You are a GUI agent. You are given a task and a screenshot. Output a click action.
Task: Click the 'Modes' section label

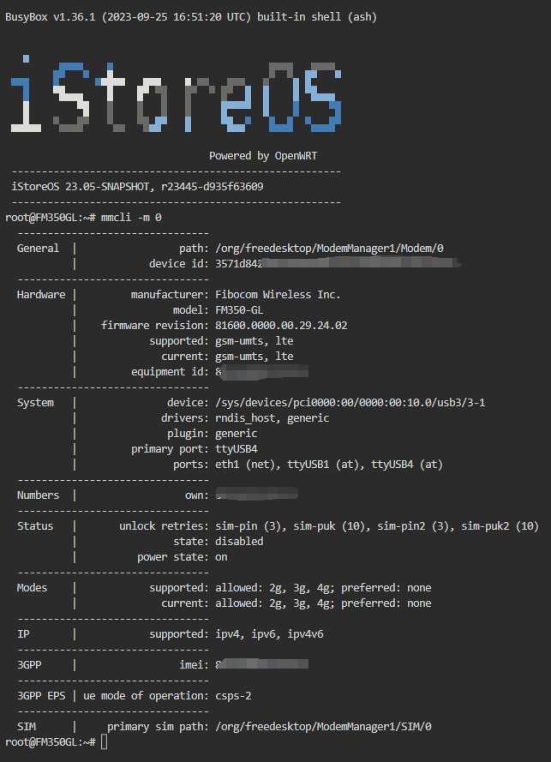pyautogui.click(x=32, y=588)
